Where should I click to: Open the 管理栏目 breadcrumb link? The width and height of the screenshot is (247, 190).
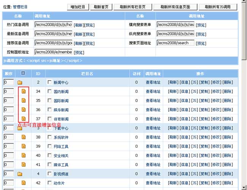coord(20,7)
